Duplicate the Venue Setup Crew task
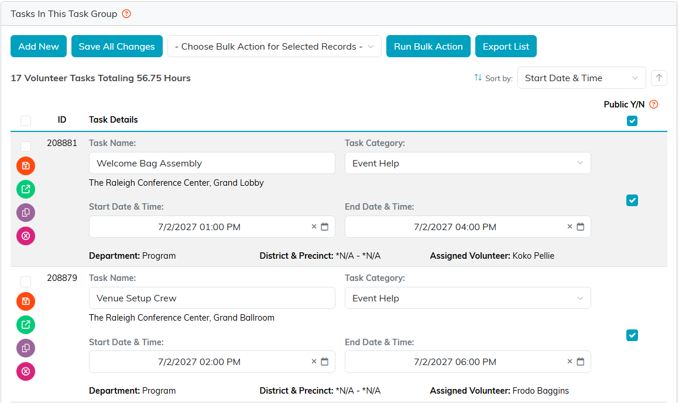The width and height of the screenshot is (679, 403). 26,348
